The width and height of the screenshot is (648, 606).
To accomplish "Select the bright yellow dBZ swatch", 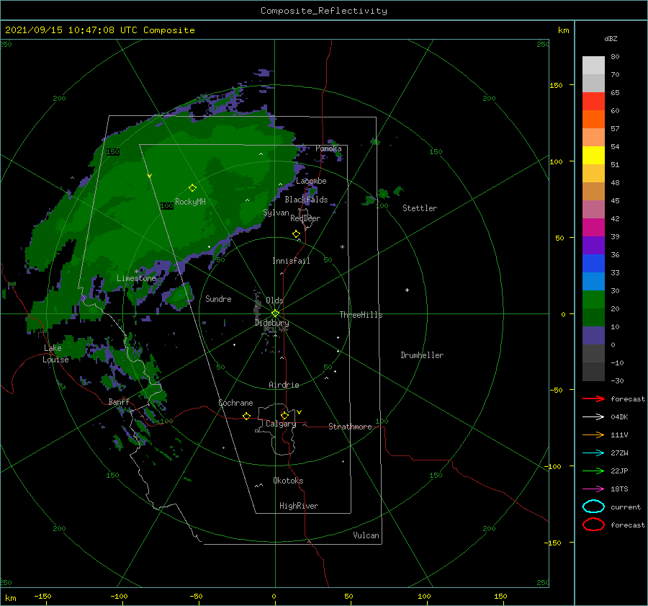I will coord(593,156).
